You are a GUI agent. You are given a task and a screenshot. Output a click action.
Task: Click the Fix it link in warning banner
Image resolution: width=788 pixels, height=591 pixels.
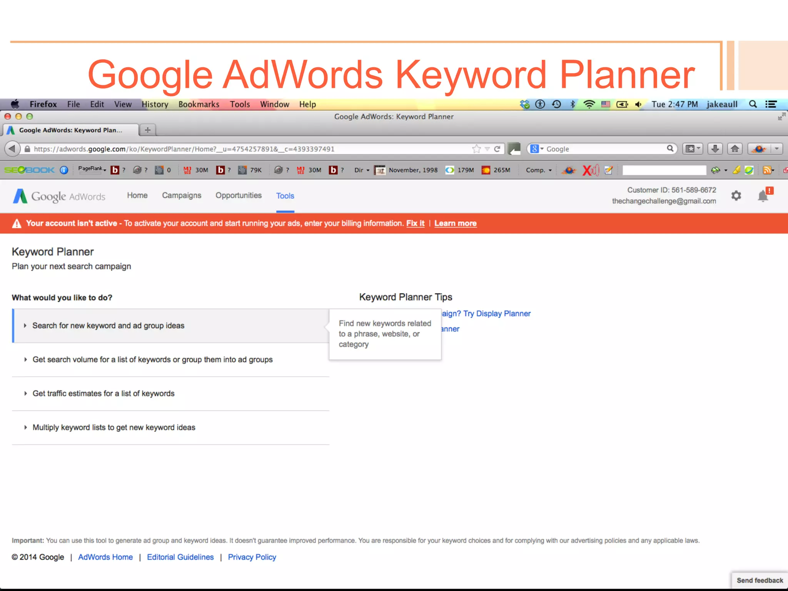[x=416, y=224]
